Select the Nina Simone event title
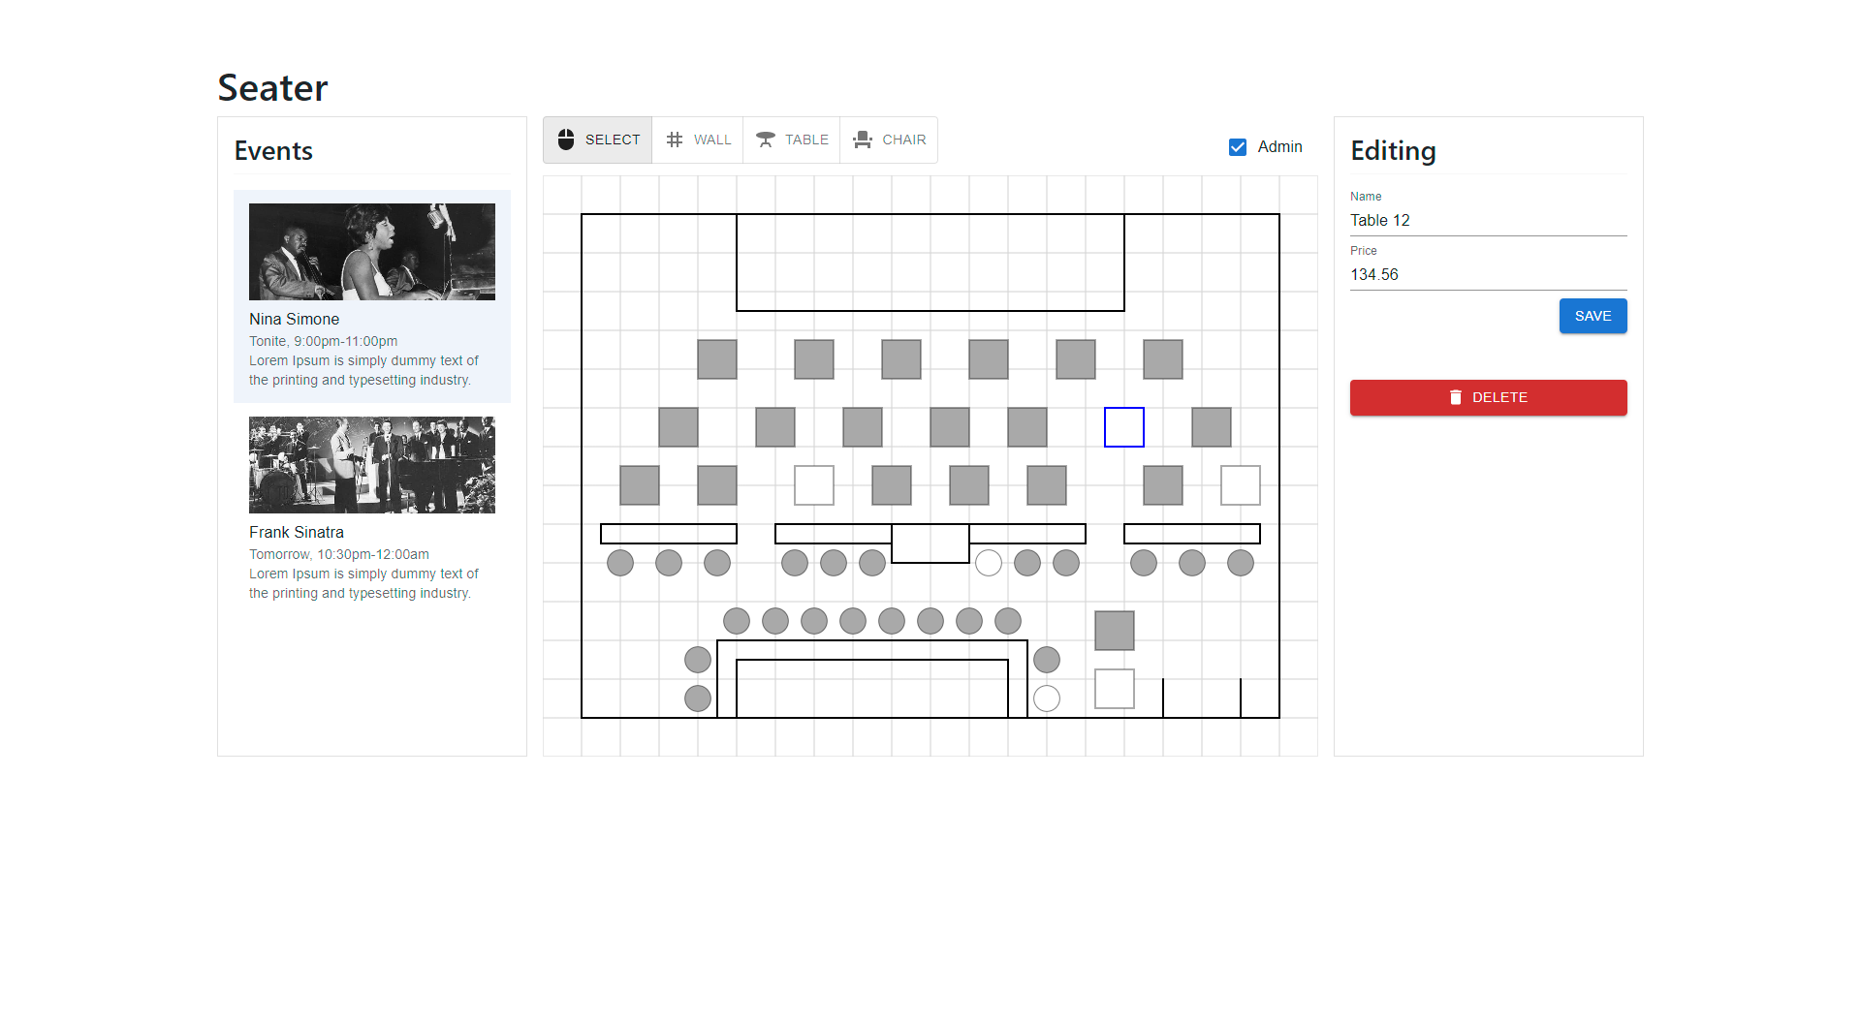This screenshot has height=1024, width=1861. click(294, 319)
